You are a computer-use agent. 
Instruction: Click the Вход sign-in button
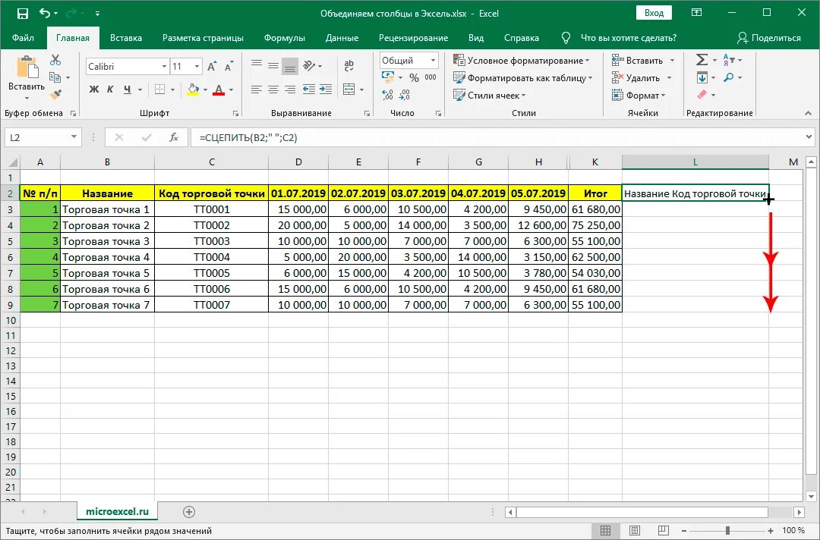[654, 13]
